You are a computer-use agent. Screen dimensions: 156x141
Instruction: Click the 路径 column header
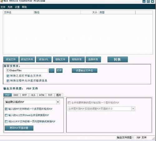click(x=57, y=12)
